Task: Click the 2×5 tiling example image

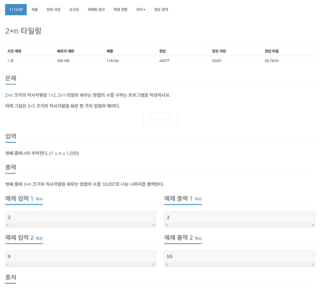Action: click(x=159, y=118)
